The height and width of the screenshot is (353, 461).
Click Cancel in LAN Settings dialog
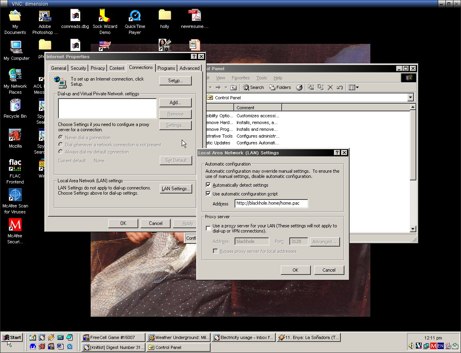(x=329, y=270)
